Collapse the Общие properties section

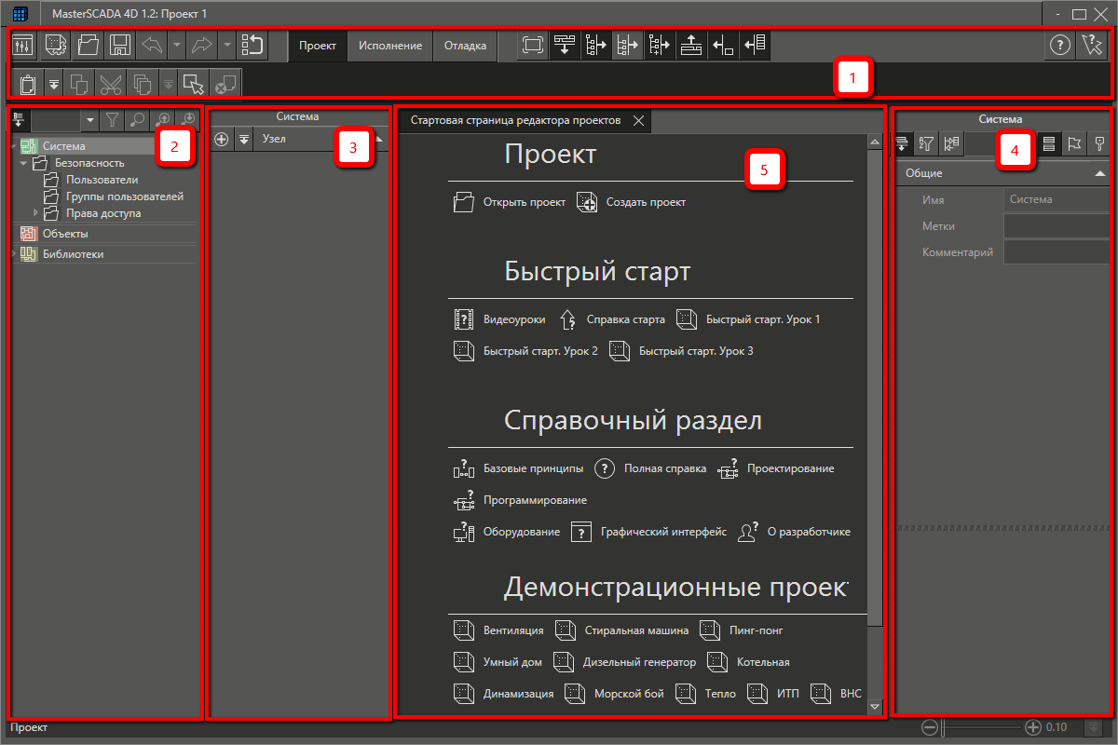point(1099,173)
